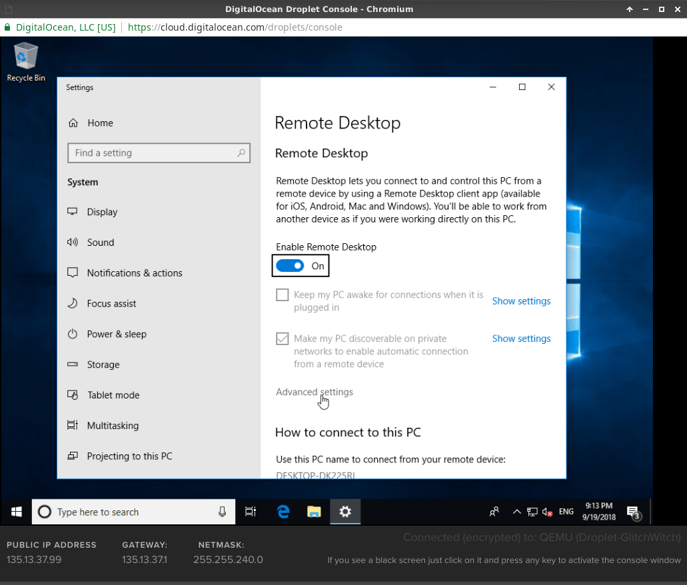Click the Windows Start button
The height and width of the screenshot is (585, 687).
(x=17, y=512)
